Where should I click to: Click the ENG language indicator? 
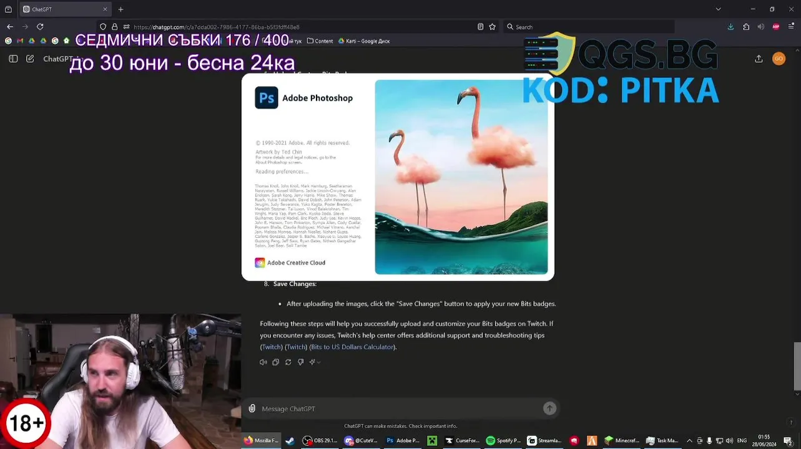click(742, 440)
